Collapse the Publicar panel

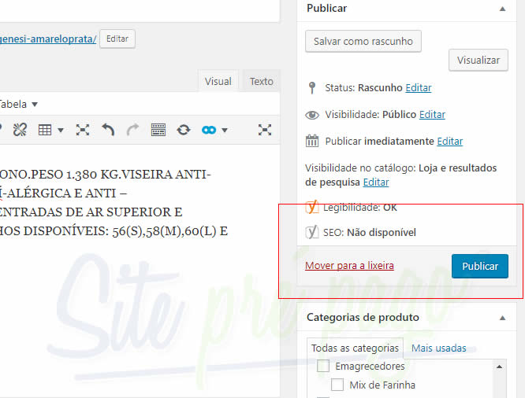pyautogui.click(x=503, y=9)
